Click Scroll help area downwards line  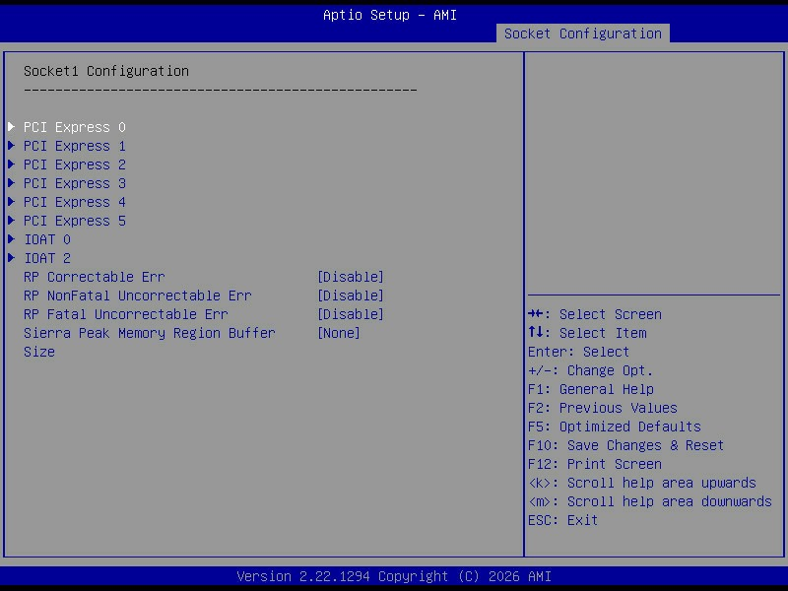650,501
